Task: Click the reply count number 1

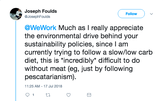Action: point(33,95)
